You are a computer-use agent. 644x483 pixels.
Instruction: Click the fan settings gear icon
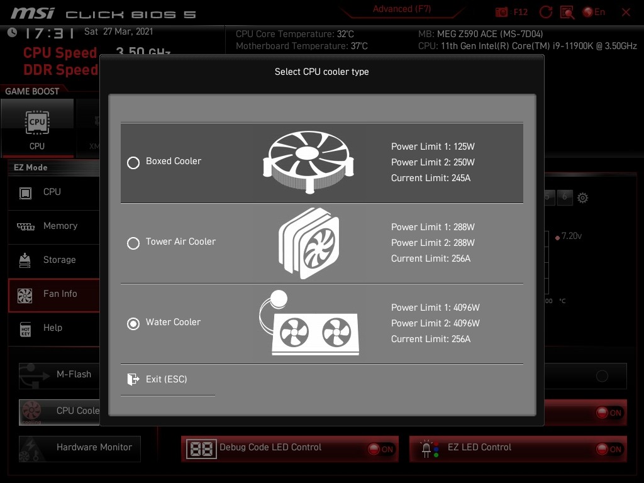583,198
